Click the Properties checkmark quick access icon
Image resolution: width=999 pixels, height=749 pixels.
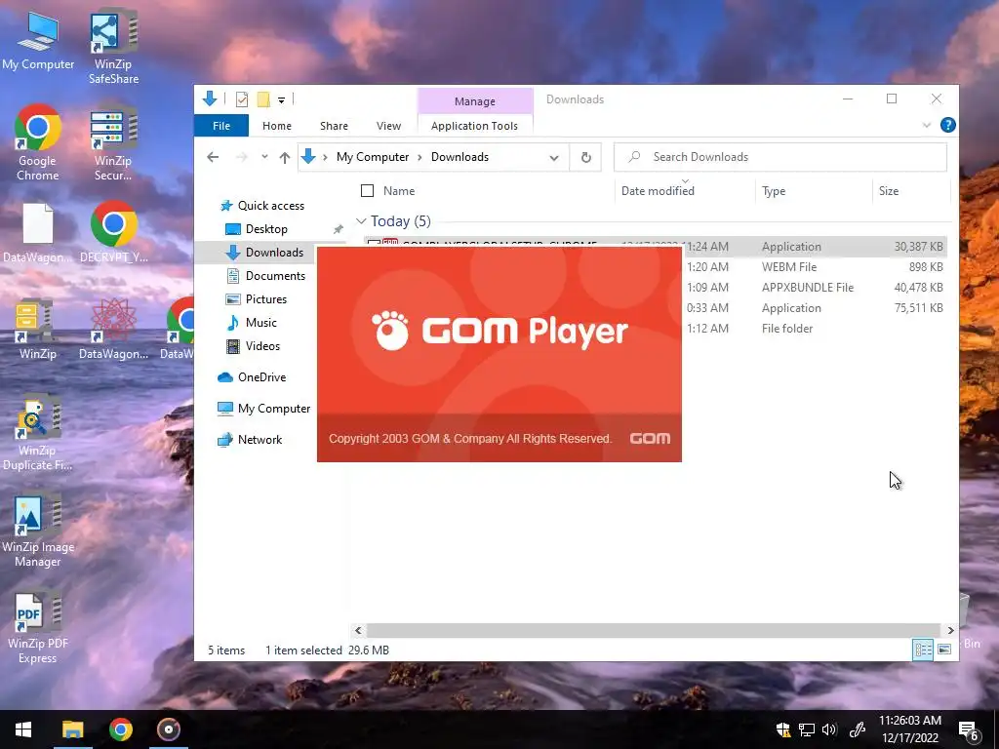tap(242, 99)
